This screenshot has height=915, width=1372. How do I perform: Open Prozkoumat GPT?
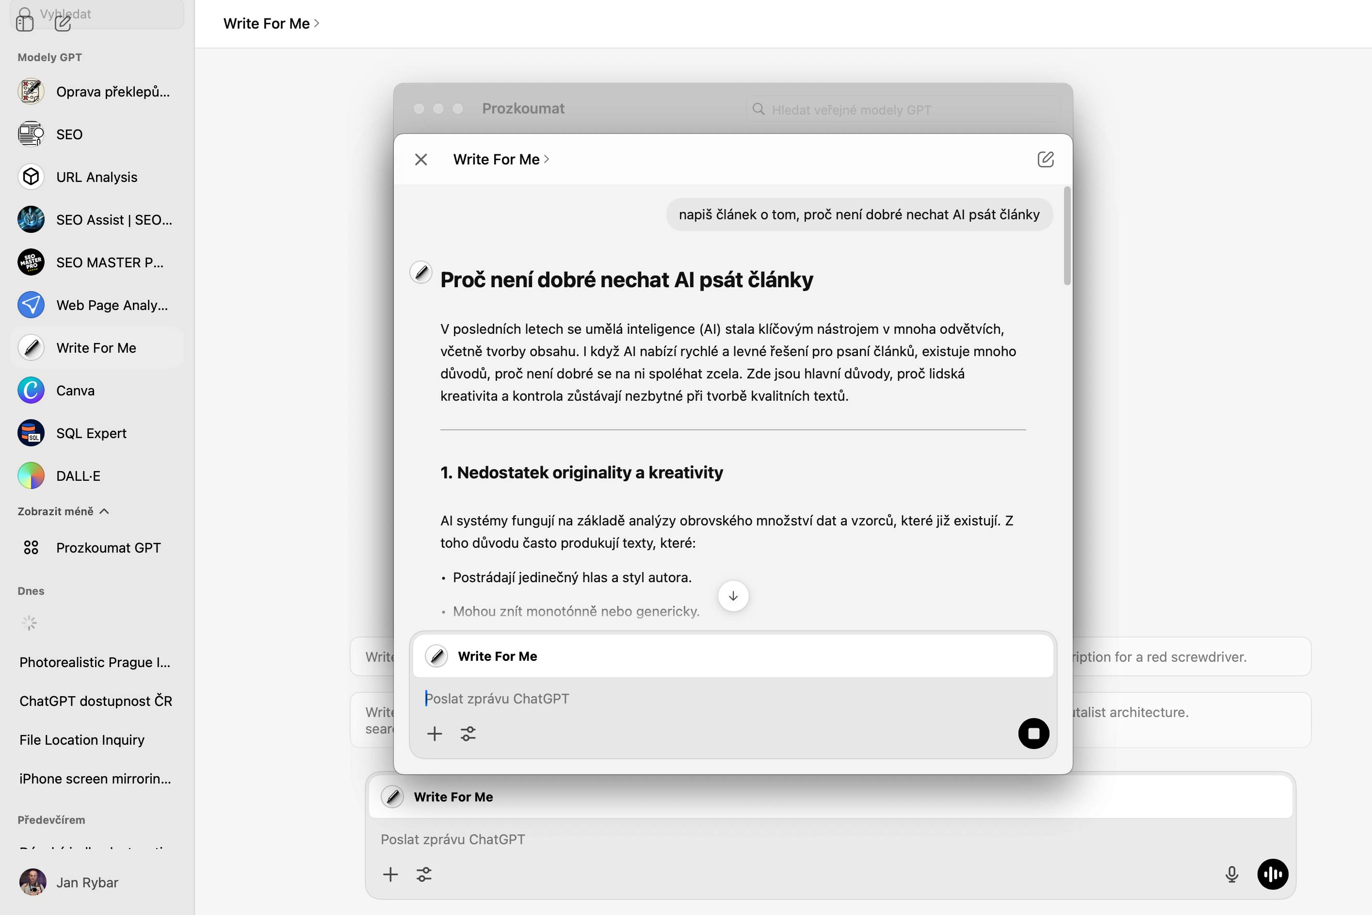coord(108,547)
